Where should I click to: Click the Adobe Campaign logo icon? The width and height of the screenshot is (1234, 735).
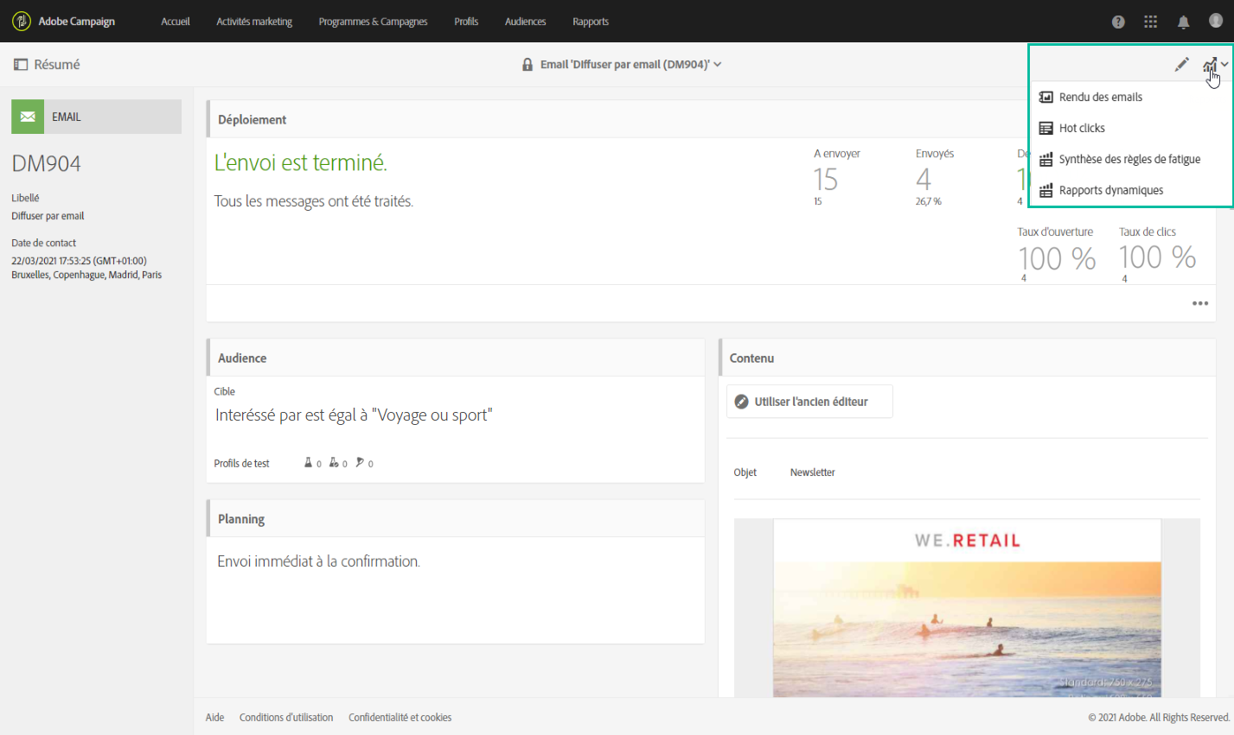point(22,21)
